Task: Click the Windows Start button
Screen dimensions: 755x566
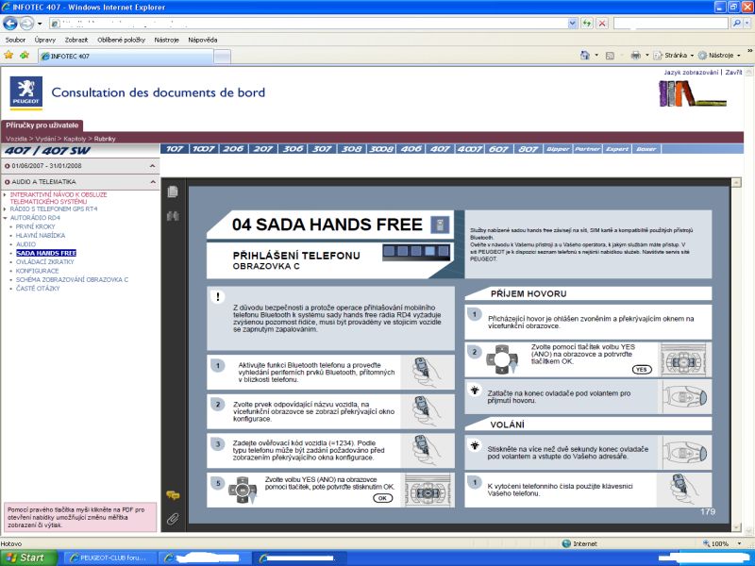Action: click(29, 558)
